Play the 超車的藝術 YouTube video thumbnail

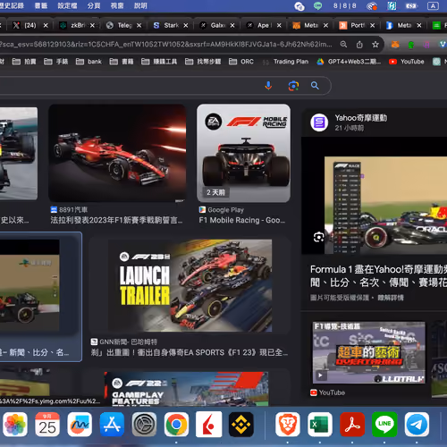tap(369, 352)
